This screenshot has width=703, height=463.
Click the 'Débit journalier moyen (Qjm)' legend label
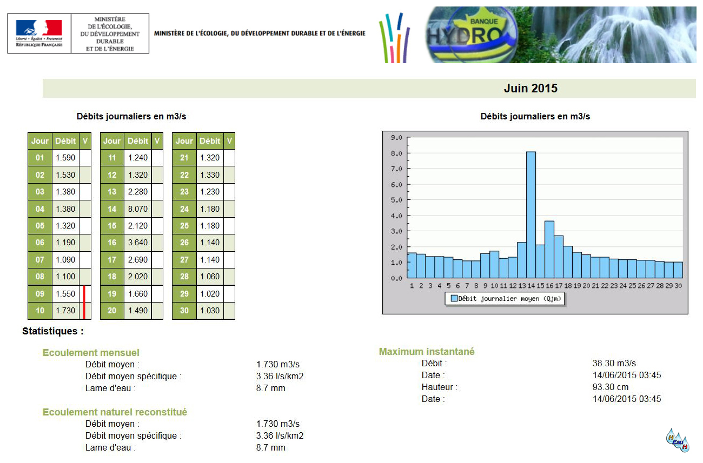[511, 299]
